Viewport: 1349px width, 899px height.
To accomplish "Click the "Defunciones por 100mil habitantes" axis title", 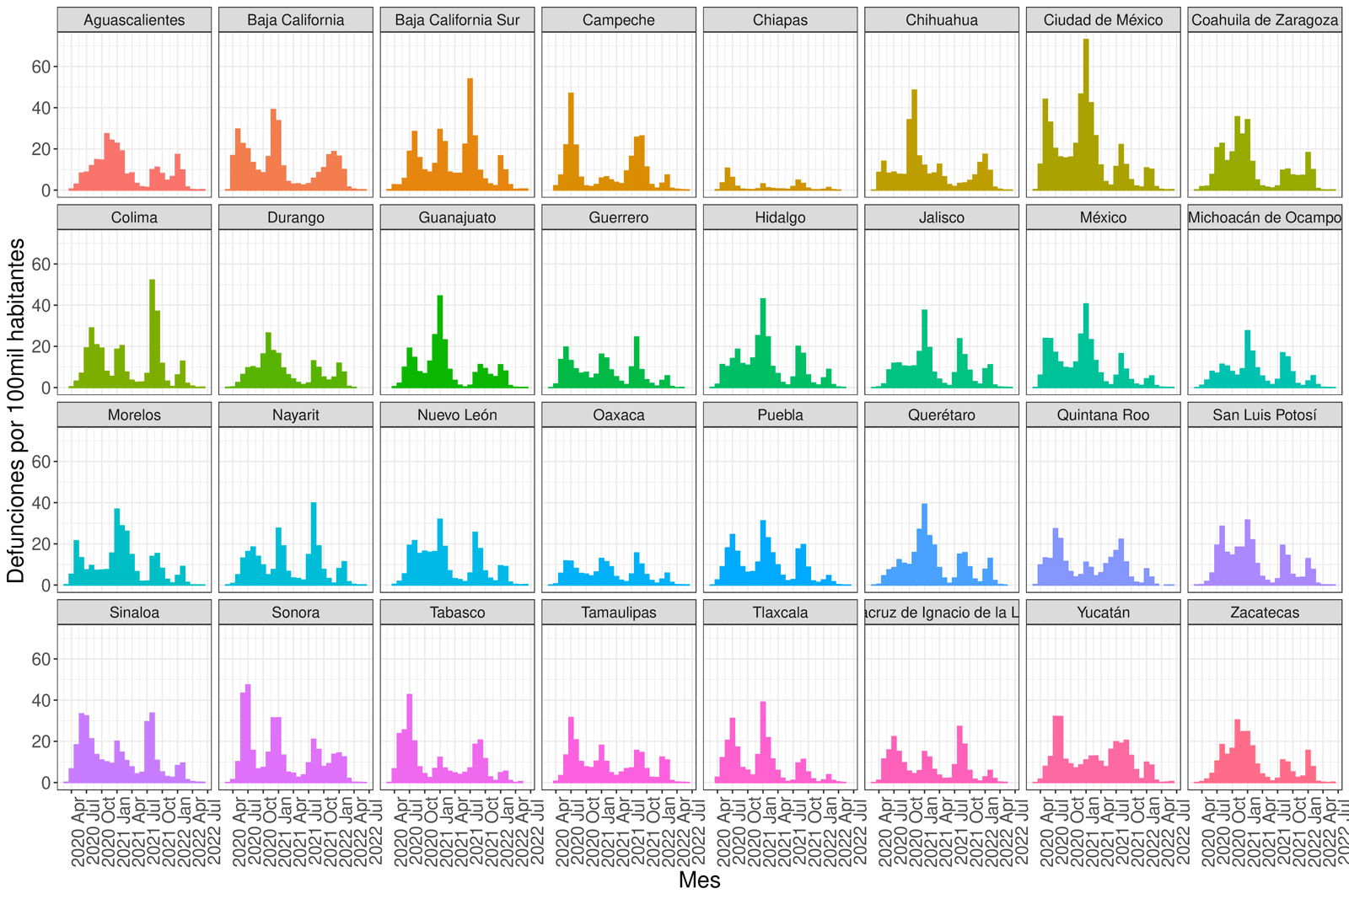I will coord(15,409).
